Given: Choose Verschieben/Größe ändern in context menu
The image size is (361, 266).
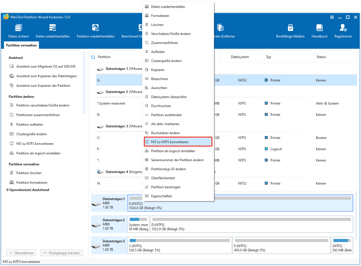Looking at the screenshot, I should tap(178, 34).
